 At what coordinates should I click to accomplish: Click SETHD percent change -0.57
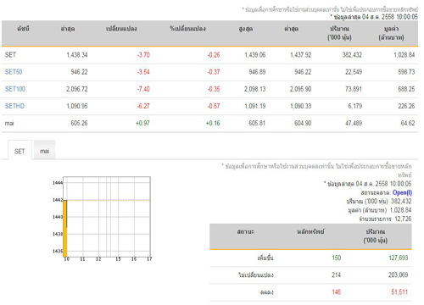[x=214, y=106]
